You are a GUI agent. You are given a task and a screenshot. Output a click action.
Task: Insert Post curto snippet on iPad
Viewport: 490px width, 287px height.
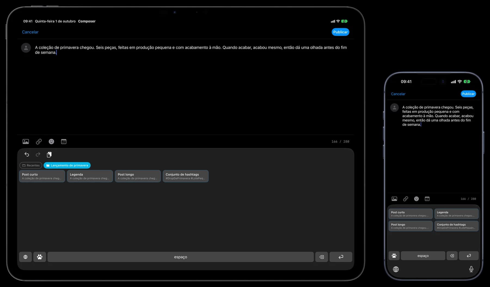coord(42,176)
